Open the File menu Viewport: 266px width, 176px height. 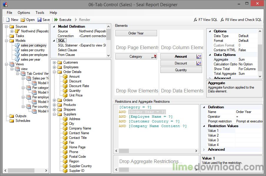click(9, 13)
